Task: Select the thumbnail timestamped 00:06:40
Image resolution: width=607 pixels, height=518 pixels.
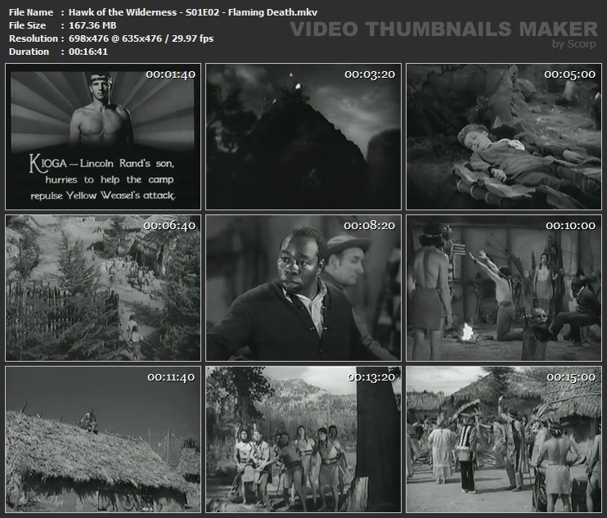Action: pos(103,288)
